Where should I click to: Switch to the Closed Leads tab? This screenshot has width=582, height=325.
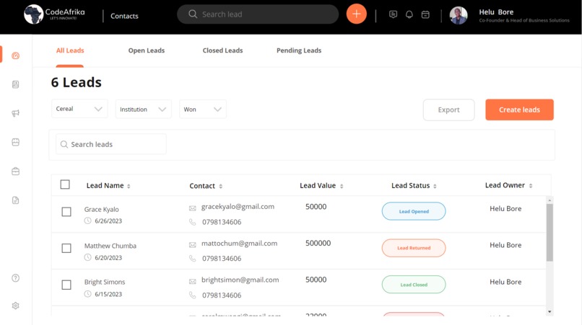[x=222, y=50]
